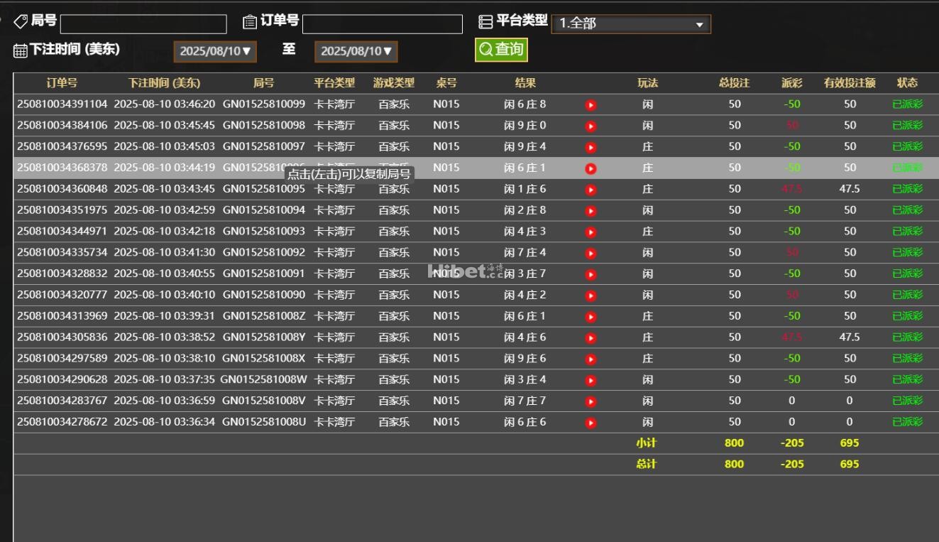Click replay icon for order 250810034384106
Screen dimensions: 939x542
tap(591, 126)
